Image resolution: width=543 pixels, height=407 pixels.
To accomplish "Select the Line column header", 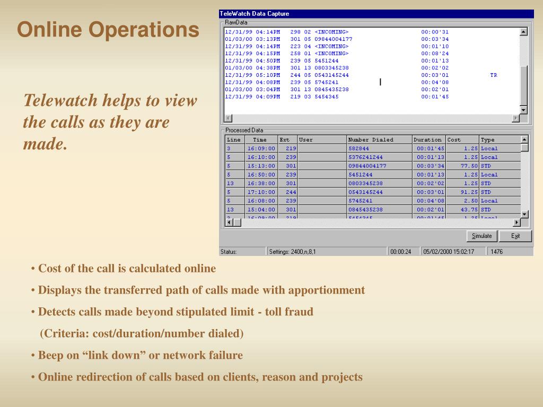I will [x=235, y=140].
